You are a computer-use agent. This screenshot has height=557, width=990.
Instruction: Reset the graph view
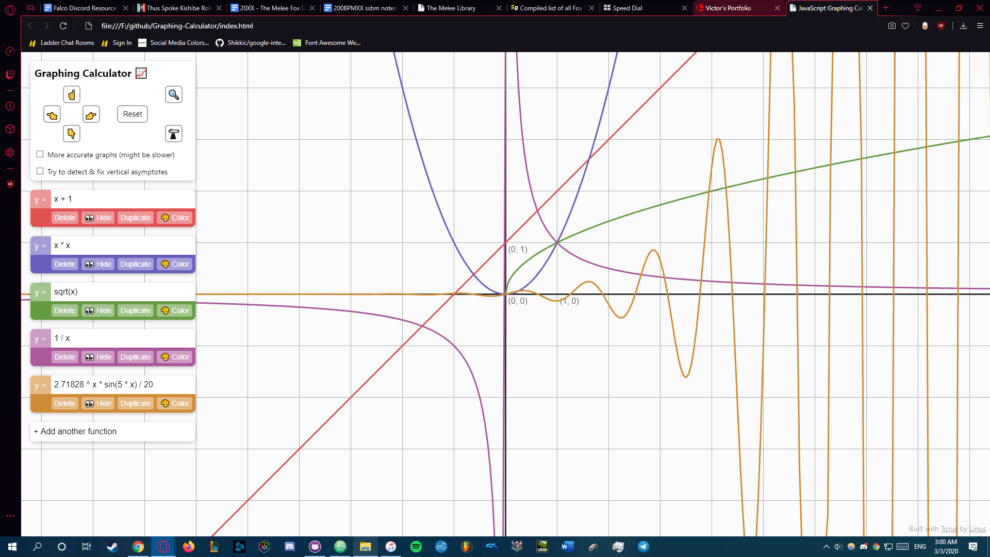point(133,114)
